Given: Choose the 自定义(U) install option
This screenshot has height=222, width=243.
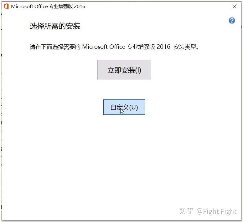Looking at the screenshot, I should pos(124,107).
